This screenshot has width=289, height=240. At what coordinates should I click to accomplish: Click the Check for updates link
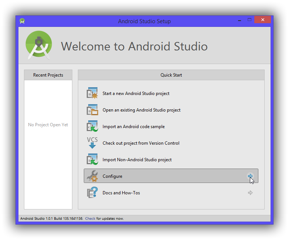click(90, 218)
